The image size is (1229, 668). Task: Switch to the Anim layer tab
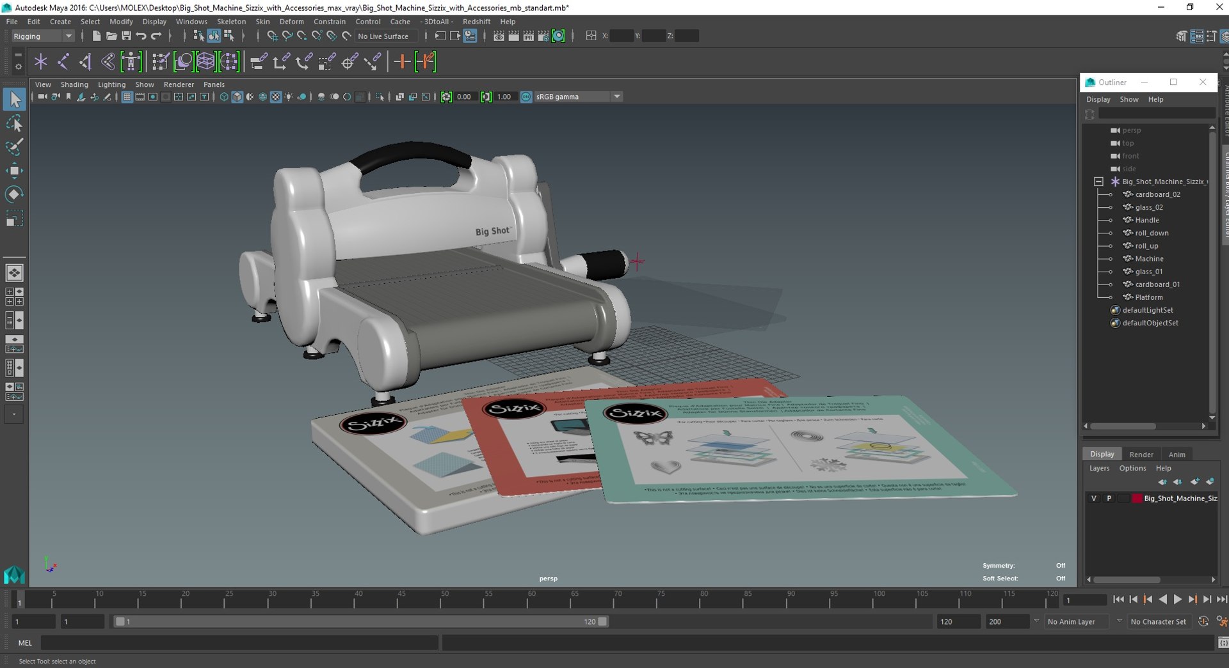point(1177,454)
